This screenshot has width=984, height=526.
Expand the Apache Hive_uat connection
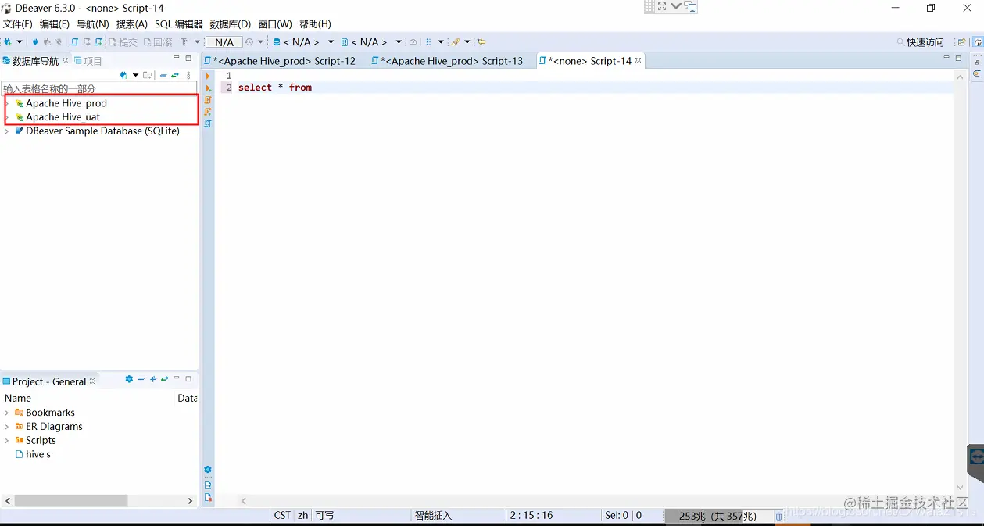(7, 117)
